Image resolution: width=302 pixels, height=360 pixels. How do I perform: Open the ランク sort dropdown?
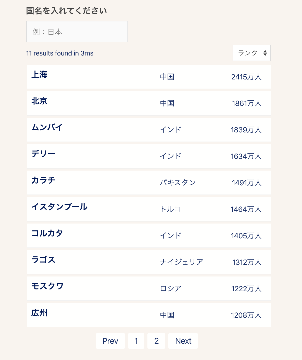coord(251,53)
